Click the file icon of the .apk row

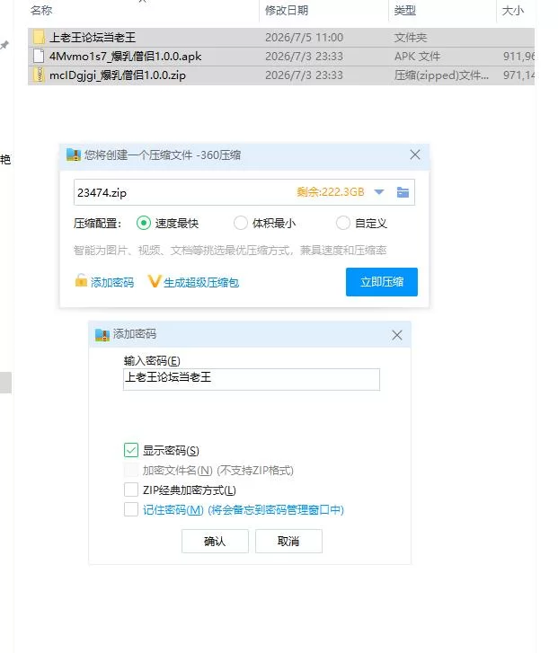(x=39, y=56)
